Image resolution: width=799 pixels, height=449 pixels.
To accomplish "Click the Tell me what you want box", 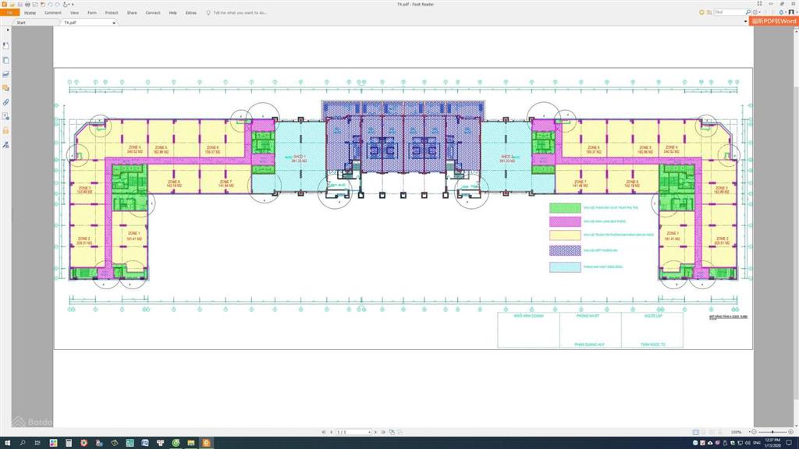I will click(x=240, y=12).
